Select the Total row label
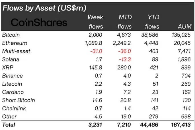The image size is (195, 130). pyautogui.click(x=9, y=125)
